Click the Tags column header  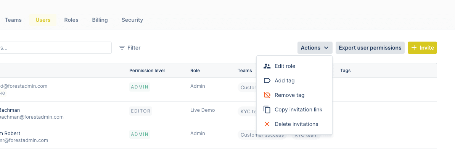345,71
